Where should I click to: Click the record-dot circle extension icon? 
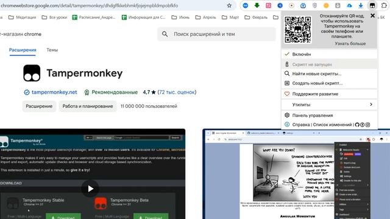click(291, 5)
